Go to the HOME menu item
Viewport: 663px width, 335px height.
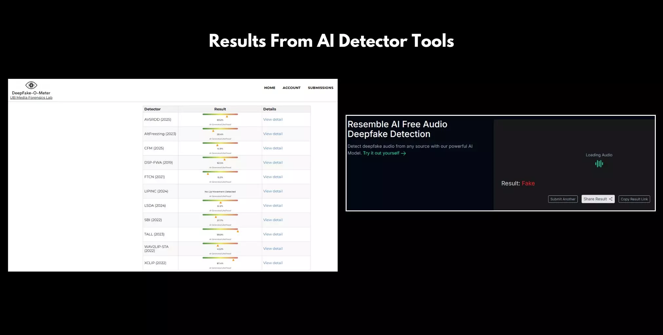270,88
